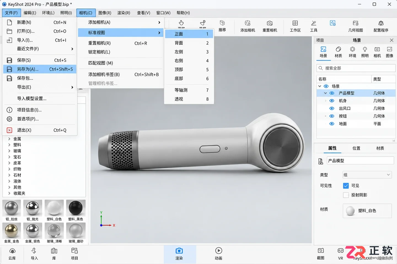This screenshot has height=264, width=397.
Task: Collapse the 产品模型 tree node
Action: click(325, 93)
